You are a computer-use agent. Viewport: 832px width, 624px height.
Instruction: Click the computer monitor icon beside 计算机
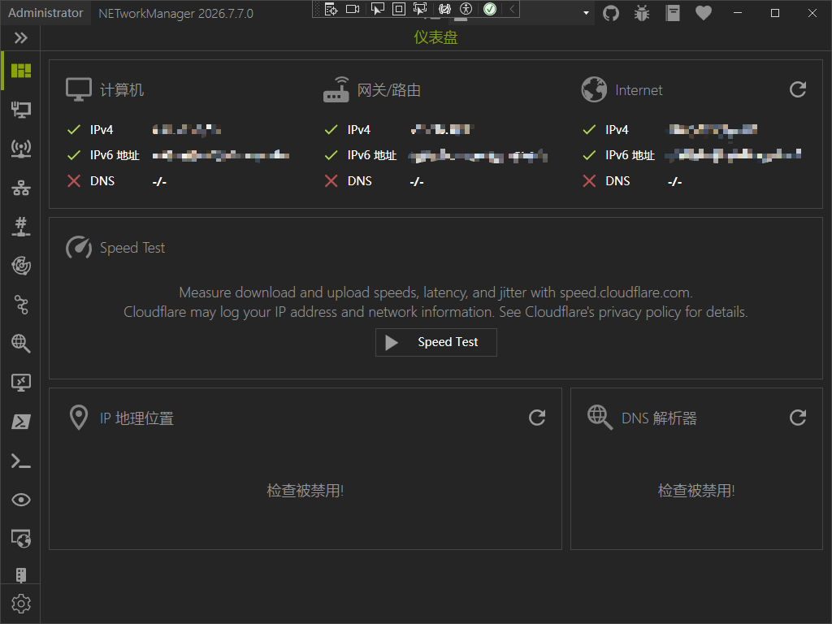coord(79,89)
